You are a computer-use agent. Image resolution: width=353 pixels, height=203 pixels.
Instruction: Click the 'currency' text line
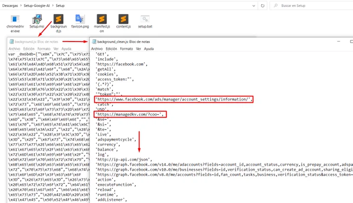(108, 144)
